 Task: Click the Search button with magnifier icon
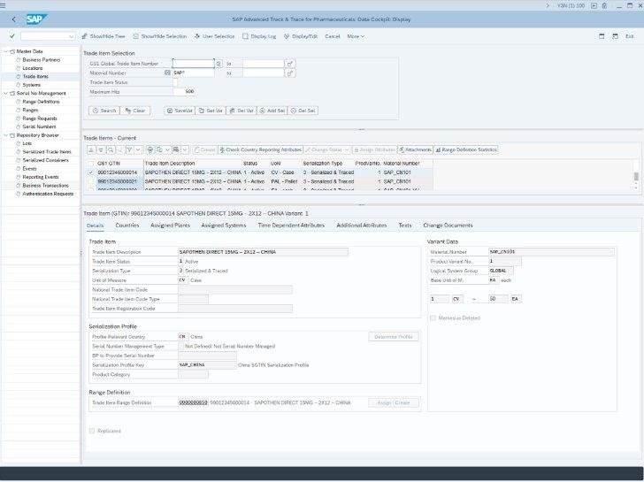pos(103,111)
